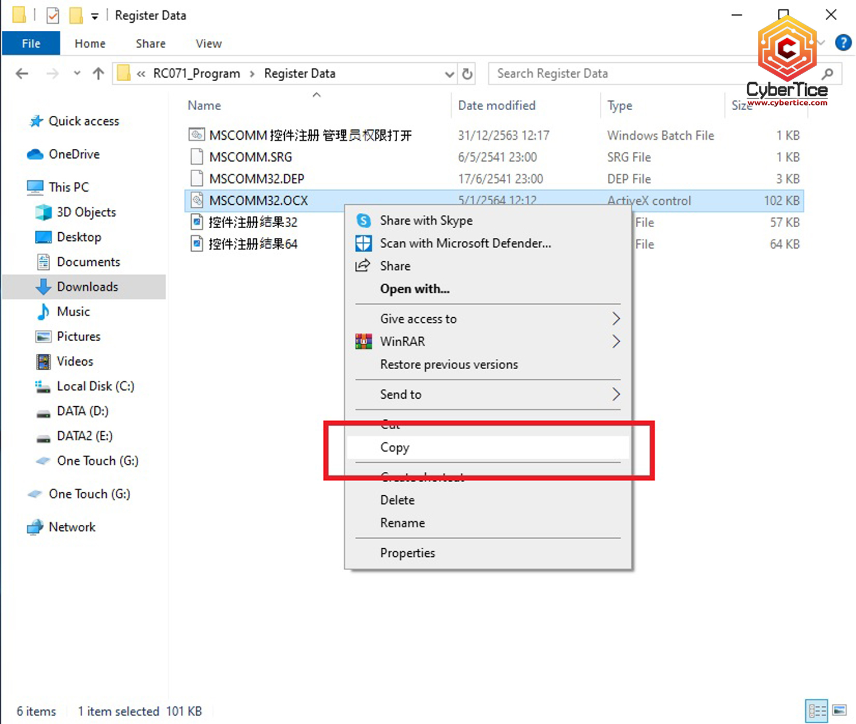Navigate back using the Back arrow
The height and width of the screenshot is (724, 856).
22,74
